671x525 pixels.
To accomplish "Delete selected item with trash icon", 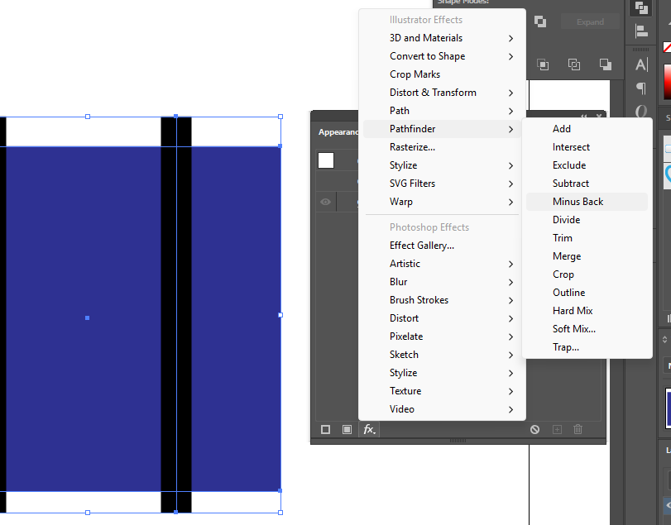I will point(578,429).
